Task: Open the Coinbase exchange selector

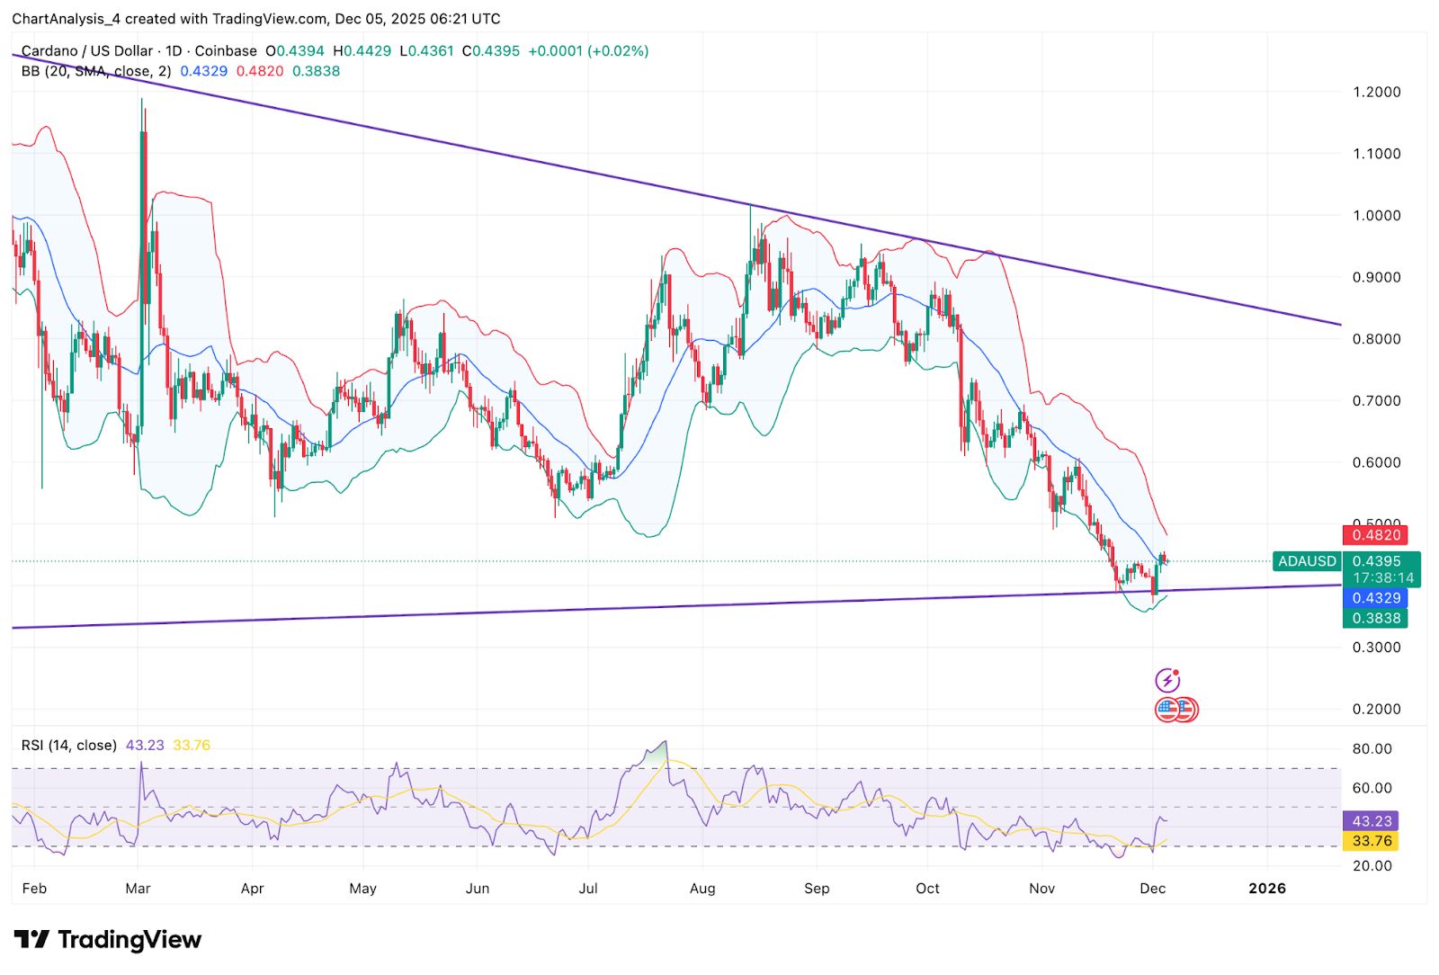Action: 222,51
